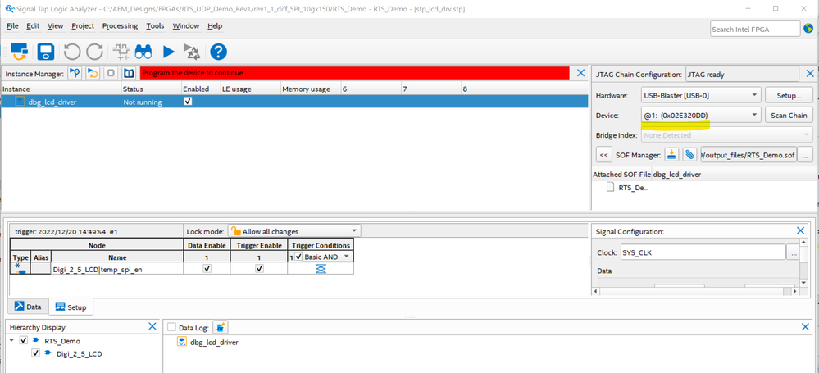This screenshot has width=819, height=373.
Task: Open the Program Device chip icon
Action: coord(121,51)
